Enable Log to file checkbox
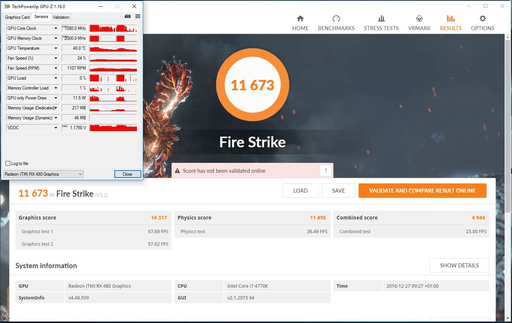Screen dimensions: 512x323 click(x=8, y=164)
